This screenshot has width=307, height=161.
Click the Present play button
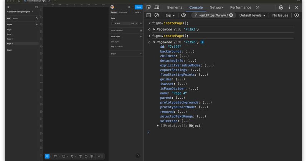point(129,7)
